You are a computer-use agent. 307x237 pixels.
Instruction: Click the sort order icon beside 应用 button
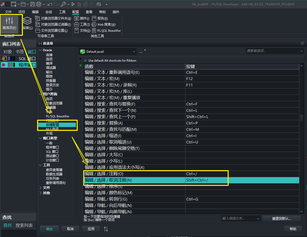pyautogui.click(x=106, y=229)
